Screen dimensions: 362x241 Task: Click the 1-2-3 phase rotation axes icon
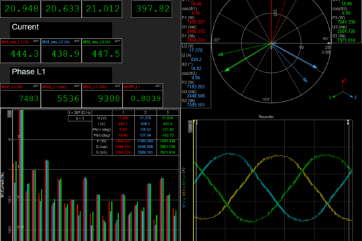(343, 90)
